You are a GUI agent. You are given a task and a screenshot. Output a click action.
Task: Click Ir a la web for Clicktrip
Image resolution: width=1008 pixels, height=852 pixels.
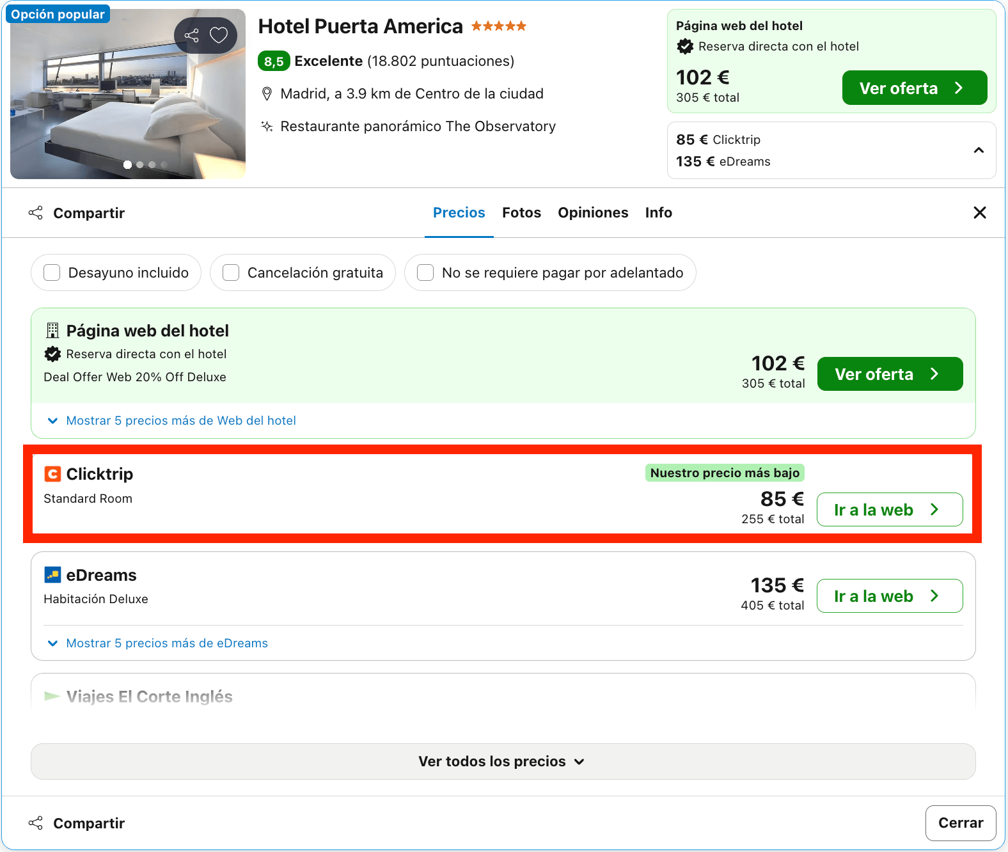coord(890,509)
